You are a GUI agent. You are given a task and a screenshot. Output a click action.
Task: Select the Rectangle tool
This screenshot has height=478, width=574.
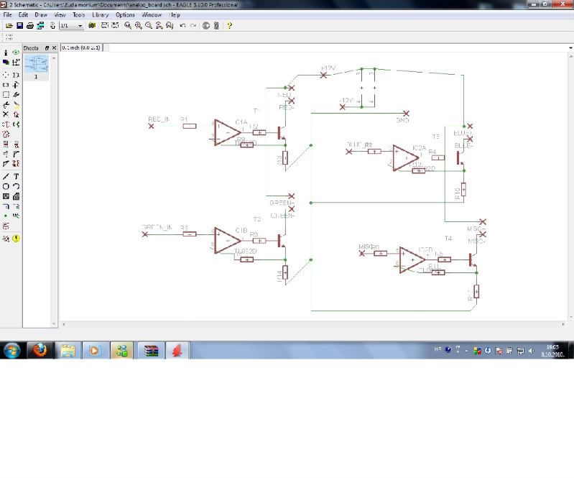coord(6,197)
